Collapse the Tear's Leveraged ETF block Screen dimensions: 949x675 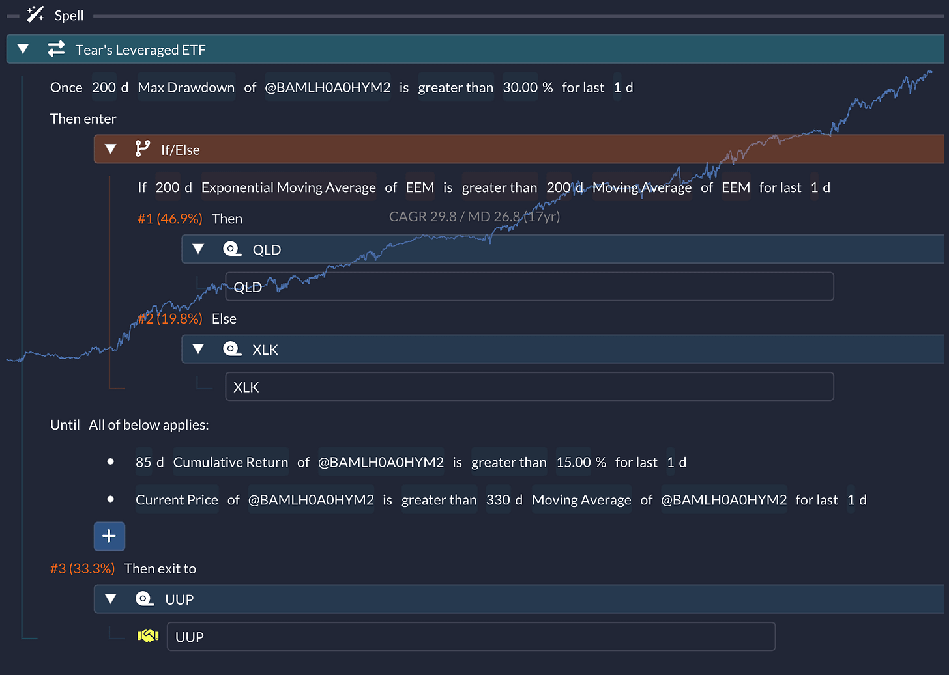[x=23, y=49]
